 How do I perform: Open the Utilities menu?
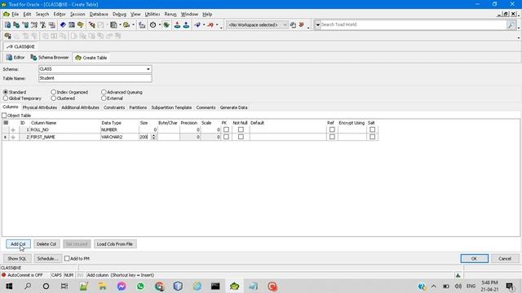click(x=153, y=15)
